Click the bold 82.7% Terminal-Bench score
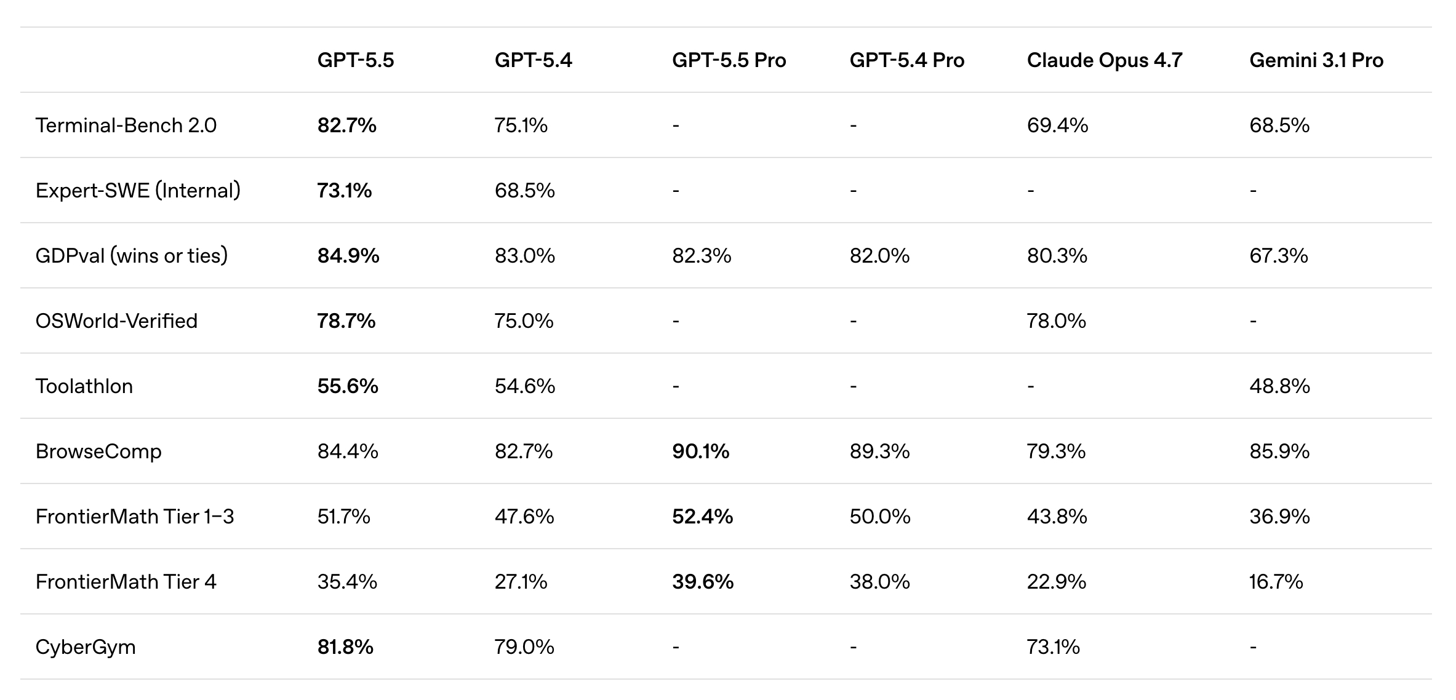Image resolution: width=1456 pixels, height=700 pixels. click(346, 125)
